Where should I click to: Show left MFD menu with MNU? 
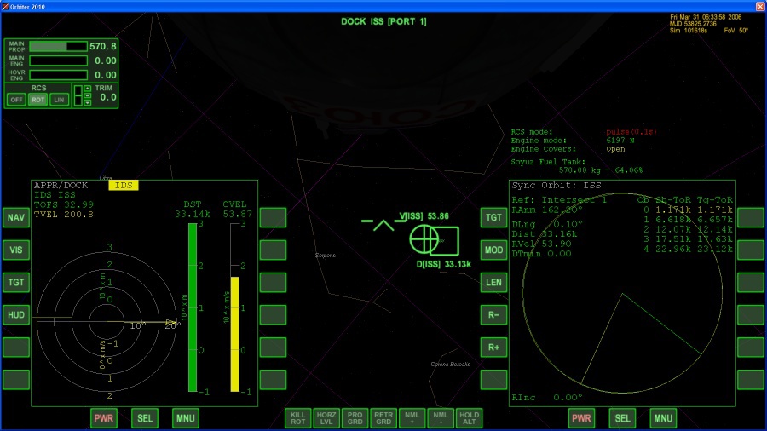coord(186,418)
